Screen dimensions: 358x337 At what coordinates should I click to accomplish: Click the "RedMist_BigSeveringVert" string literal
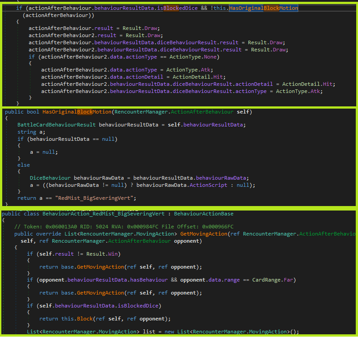(94, 198)
